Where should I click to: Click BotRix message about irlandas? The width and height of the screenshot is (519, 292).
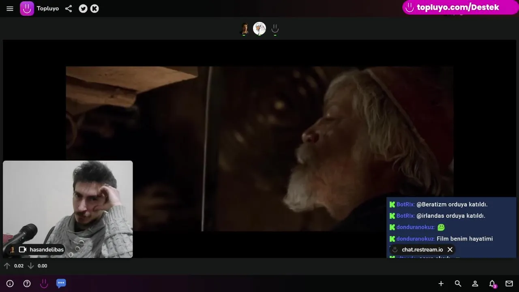coord(437,216)
